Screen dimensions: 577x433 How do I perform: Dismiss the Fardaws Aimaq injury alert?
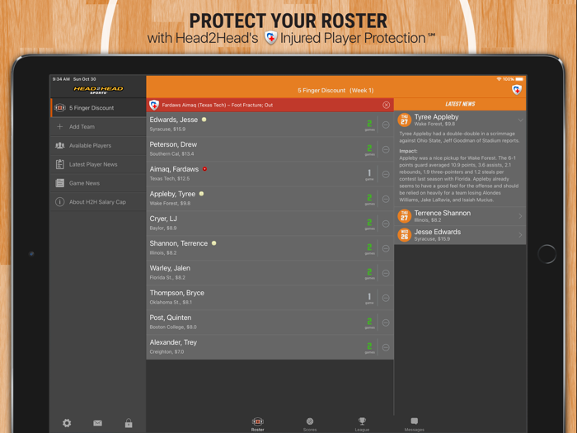coord(386,105)
